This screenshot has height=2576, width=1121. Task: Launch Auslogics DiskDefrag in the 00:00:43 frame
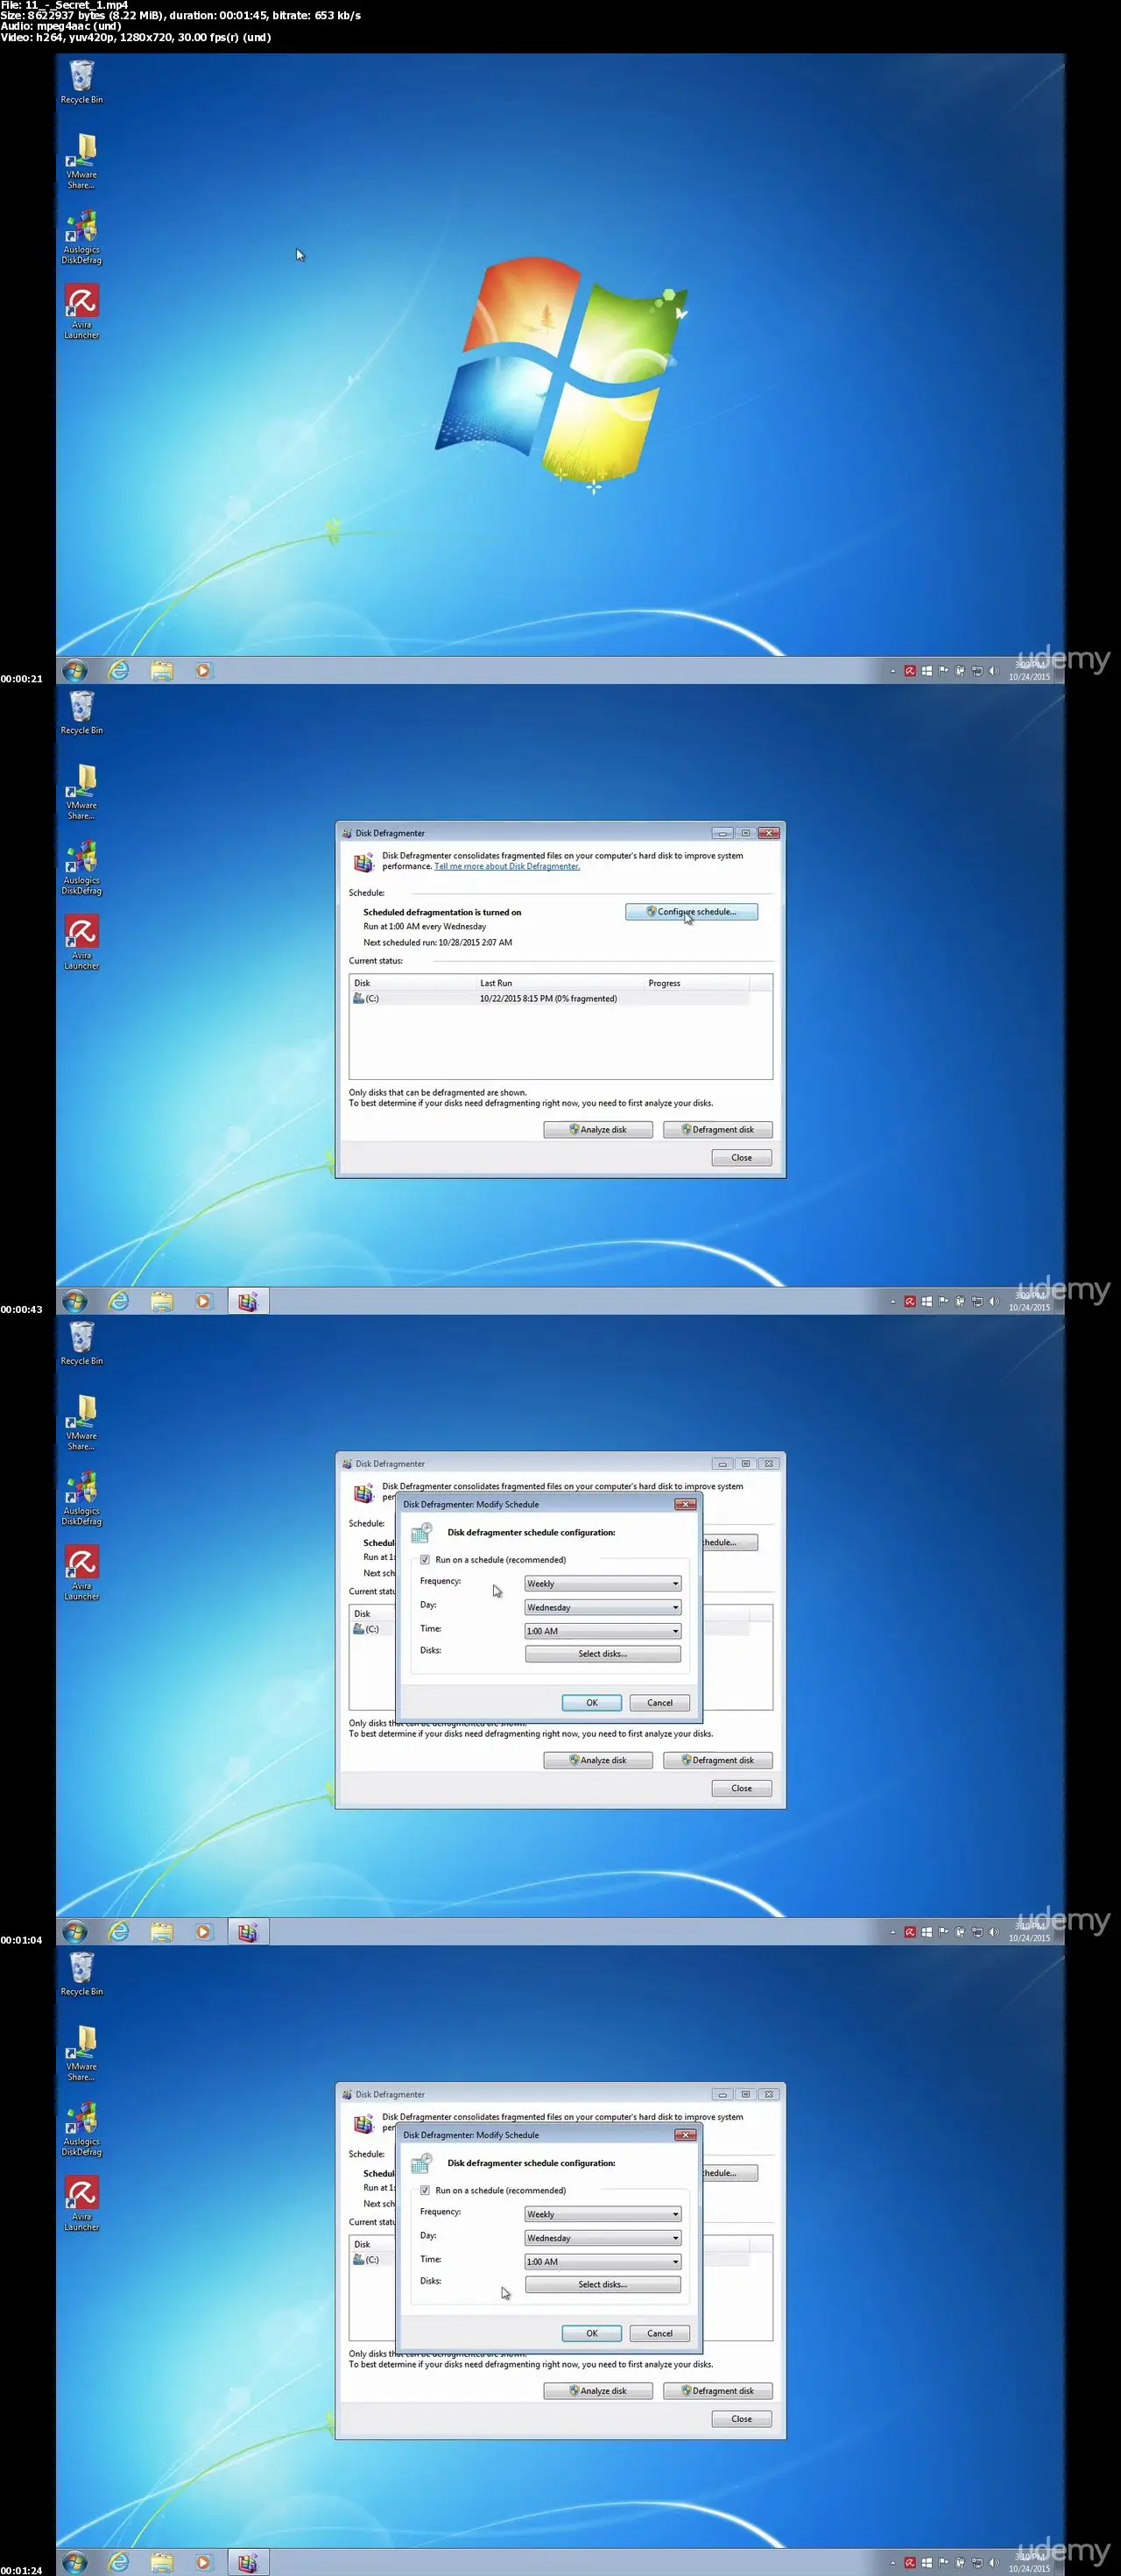tap(81, 868)
